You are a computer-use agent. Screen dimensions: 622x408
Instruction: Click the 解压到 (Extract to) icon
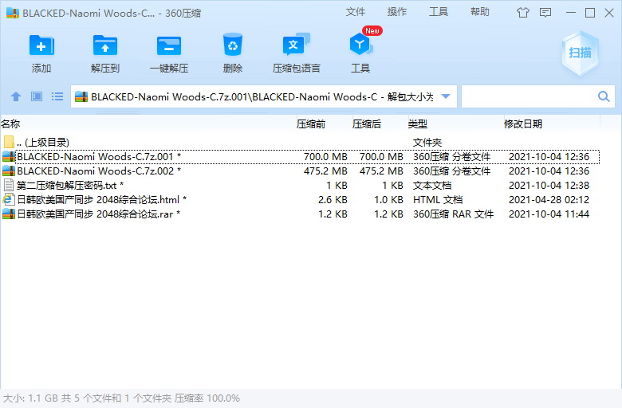pos(105,45)
